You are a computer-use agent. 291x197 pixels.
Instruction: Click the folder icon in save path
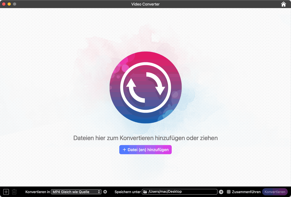(145, 192)
